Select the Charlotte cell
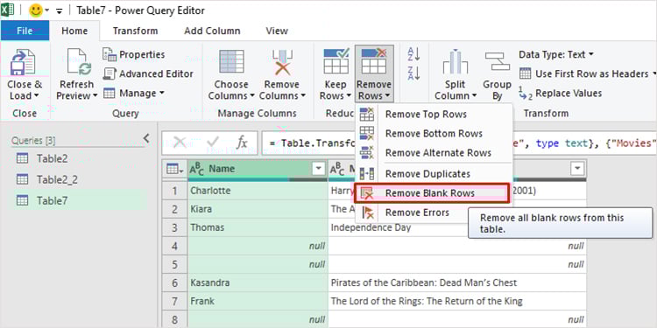 (258, 191)
